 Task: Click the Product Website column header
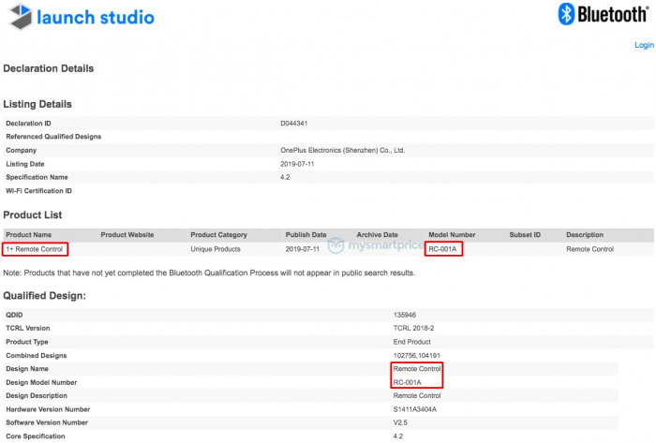[x=127, y=234]
